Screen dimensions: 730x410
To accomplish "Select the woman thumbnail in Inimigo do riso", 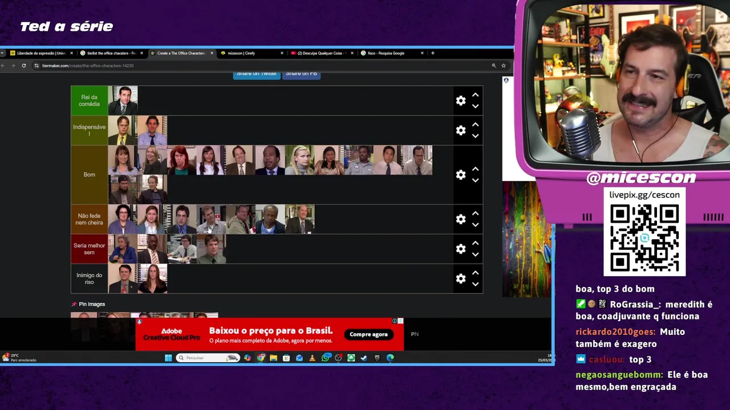I will pyautogui.click(x=152, y=278).
